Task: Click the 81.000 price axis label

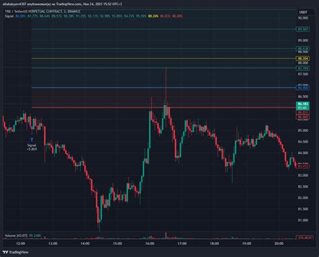Action: click(x=303, y=220)
